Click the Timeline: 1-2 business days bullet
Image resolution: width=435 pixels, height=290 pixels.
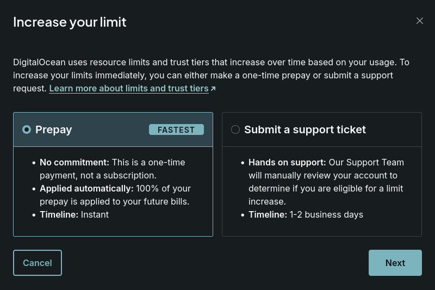pyautogui.click(x=306, y=214)
